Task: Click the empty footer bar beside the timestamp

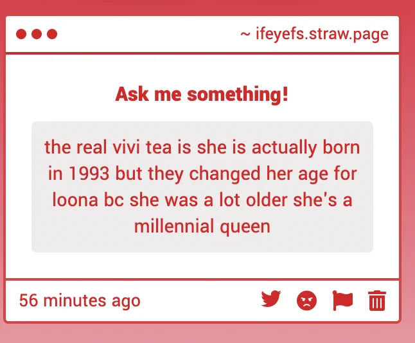Action: pyautogui.click(x=200, y=301)
